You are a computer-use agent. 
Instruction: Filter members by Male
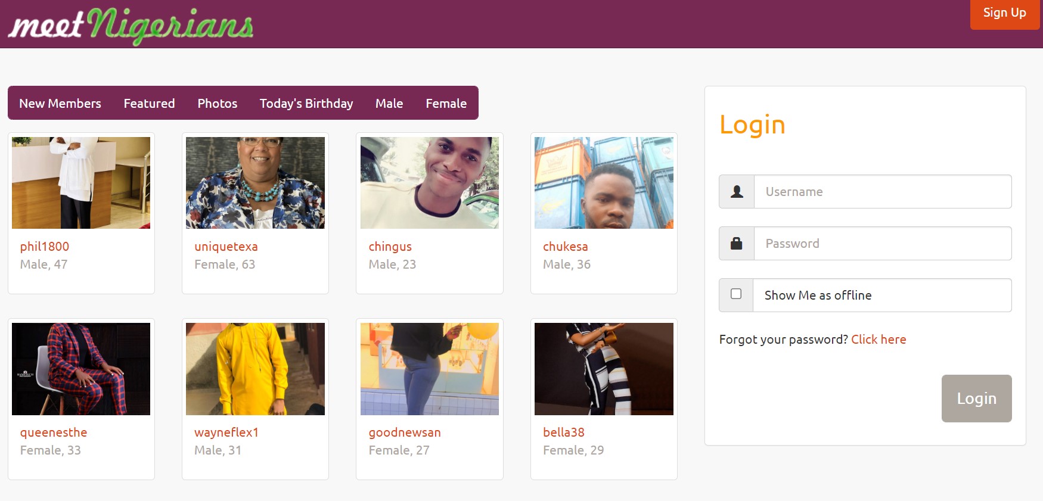coord(389,103)
